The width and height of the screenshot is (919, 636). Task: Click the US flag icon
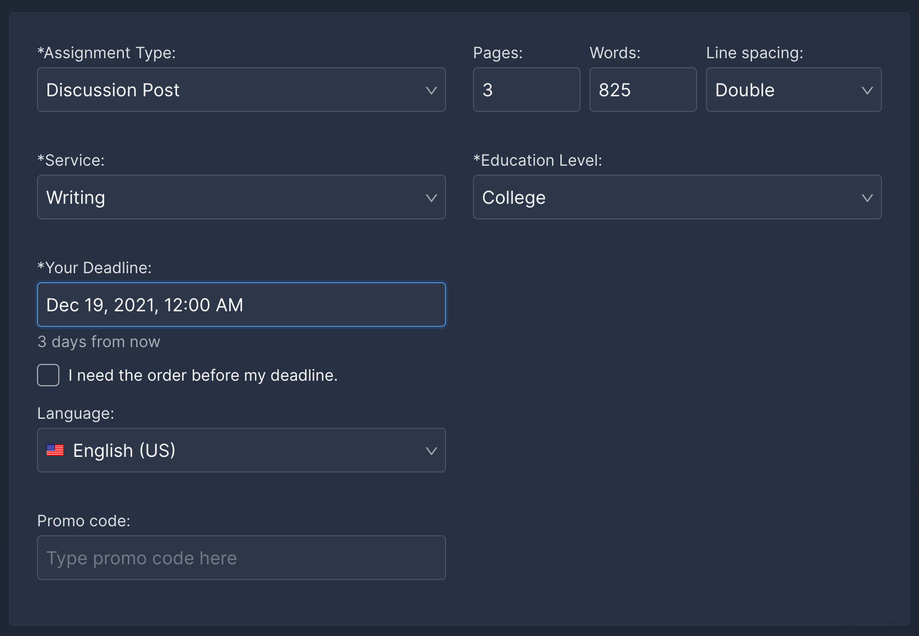[x=55, y=451]
